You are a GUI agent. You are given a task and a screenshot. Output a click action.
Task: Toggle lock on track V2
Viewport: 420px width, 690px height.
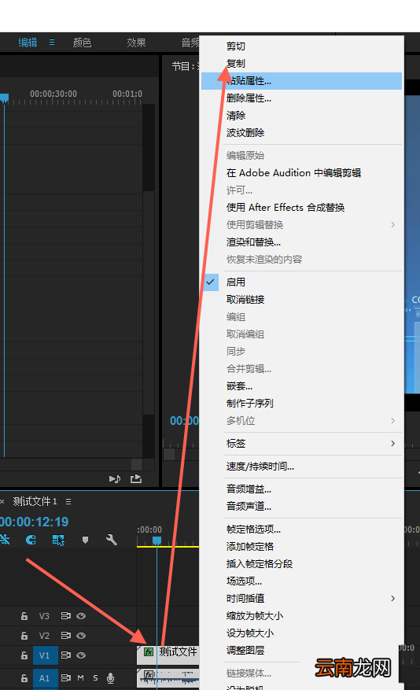pyautogui.click(x=24, y=636)
